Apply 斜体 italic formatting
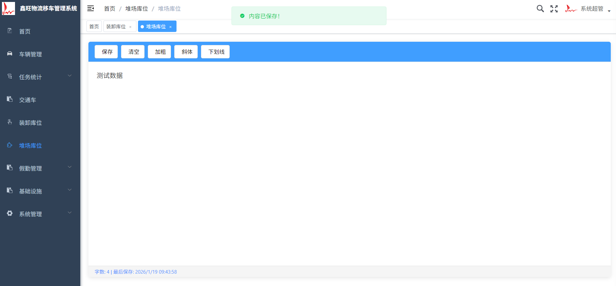This screenshot has width=616, height=286. (186, 52)
